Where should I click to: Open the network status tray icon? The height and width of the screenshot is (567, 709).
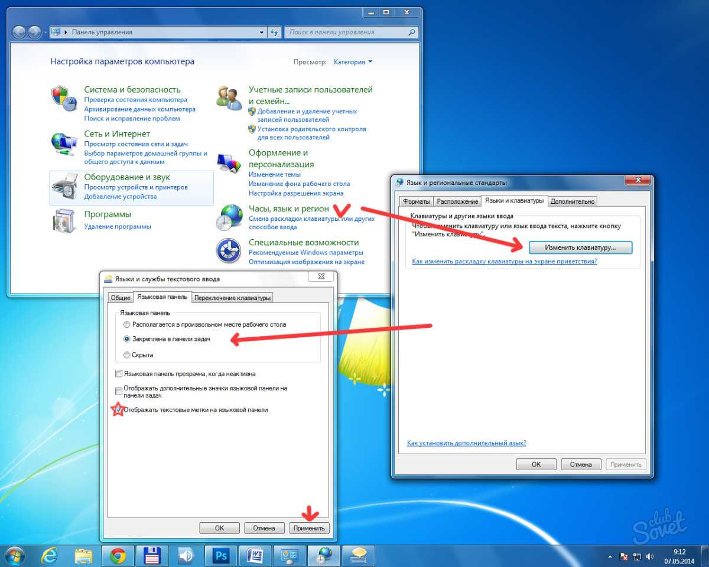(637, 556)
